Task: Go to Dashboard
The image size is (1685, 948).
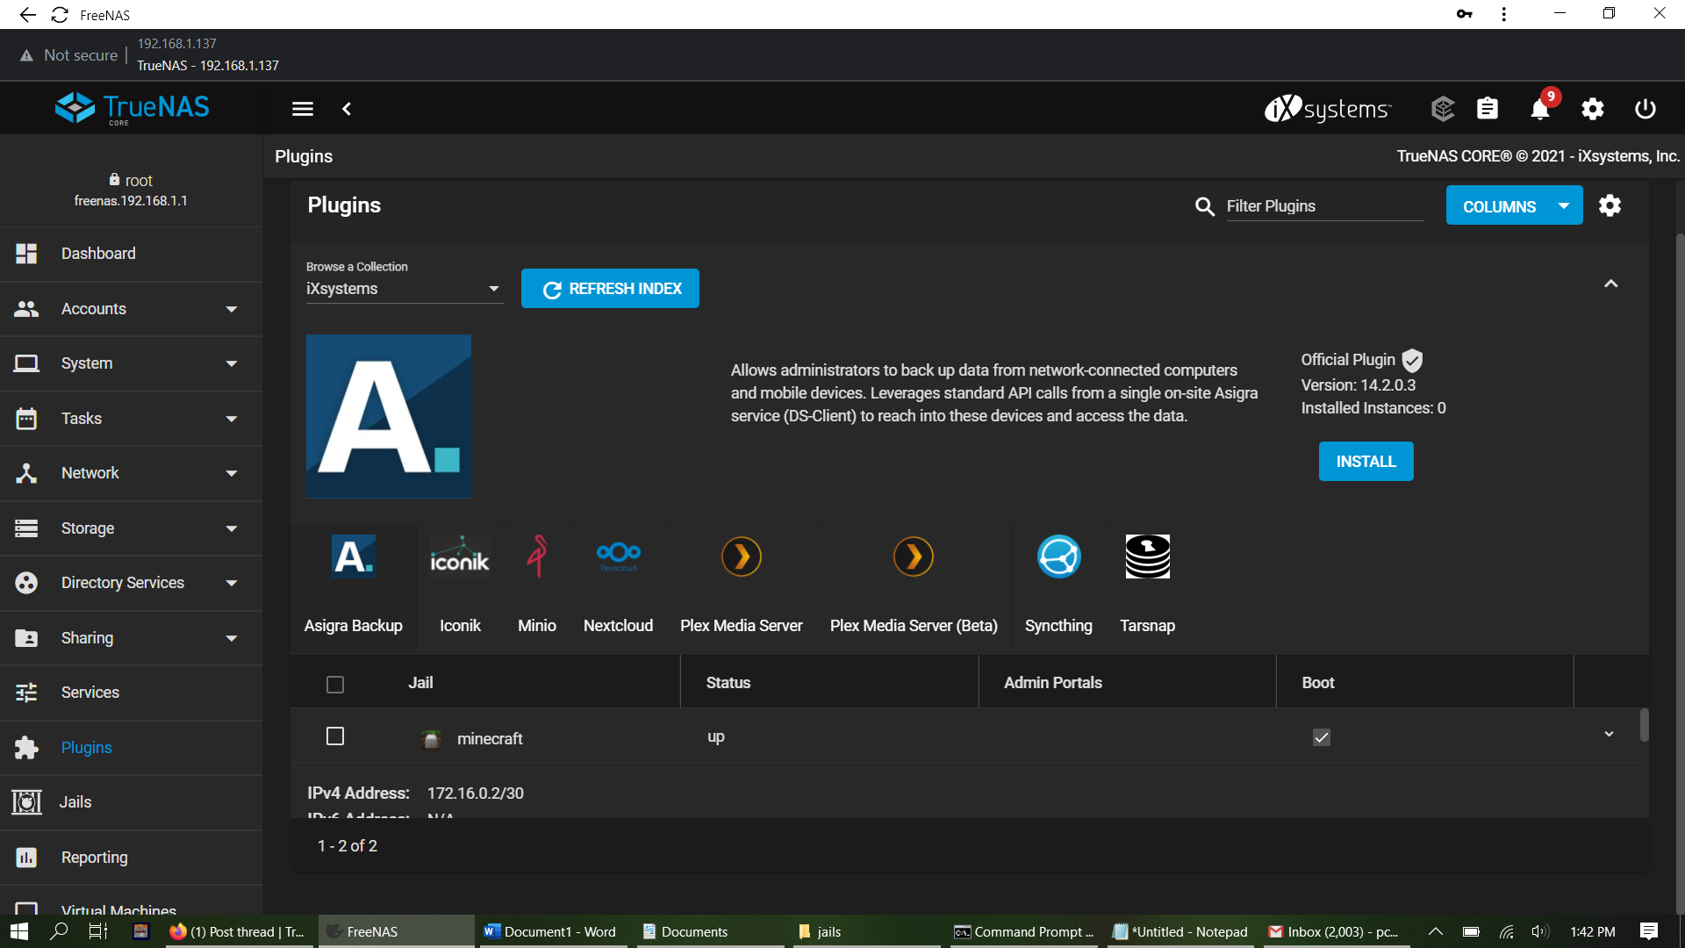Action: (132, 254)
